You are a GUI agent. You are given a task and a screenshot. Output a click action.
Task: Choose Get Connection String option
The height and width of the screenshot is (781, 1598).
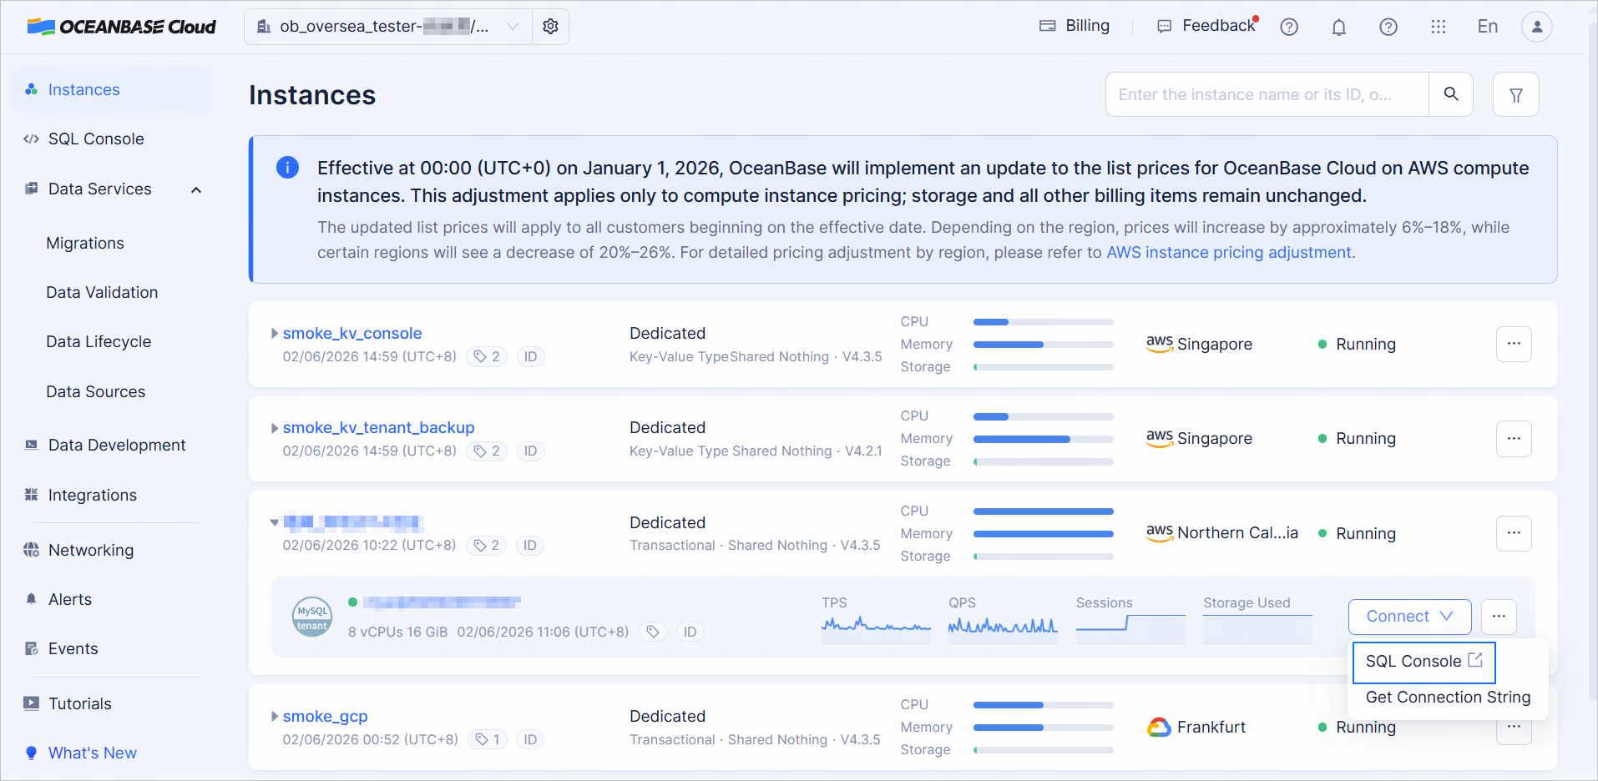click(x=1448, y=698)
